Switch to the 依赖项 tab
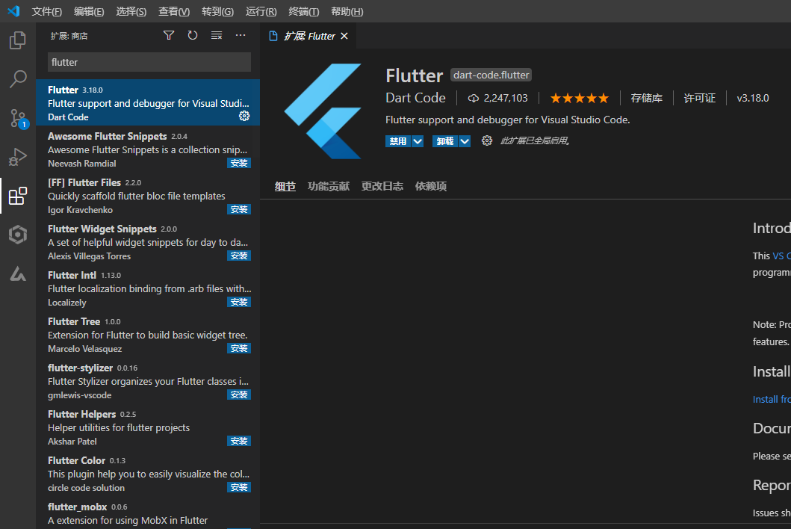The width and height of the screenshot is (791, 529). [x=431, y=186]
